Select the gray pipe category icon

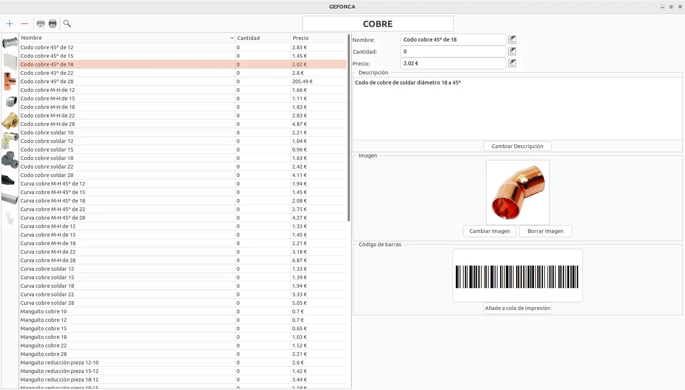click(x=10, y=199)
